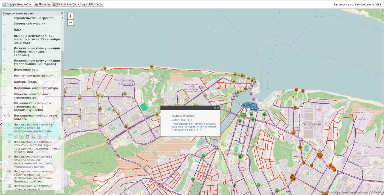Select the Нестационарные торговые объекты group label

tap(35, 117)
